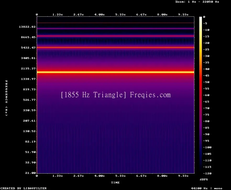Click the -45 dBFS scale label

pyautogui.click(x=206, y=76)
